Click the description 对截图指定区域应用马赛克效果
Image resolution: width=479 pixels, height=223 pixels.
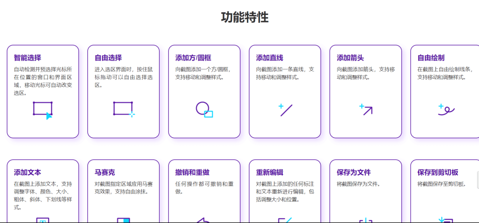coord(123,188)
